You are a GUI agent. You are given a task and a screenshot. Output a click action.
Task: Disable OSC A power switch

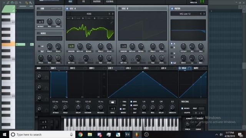(x=67, y=8)
